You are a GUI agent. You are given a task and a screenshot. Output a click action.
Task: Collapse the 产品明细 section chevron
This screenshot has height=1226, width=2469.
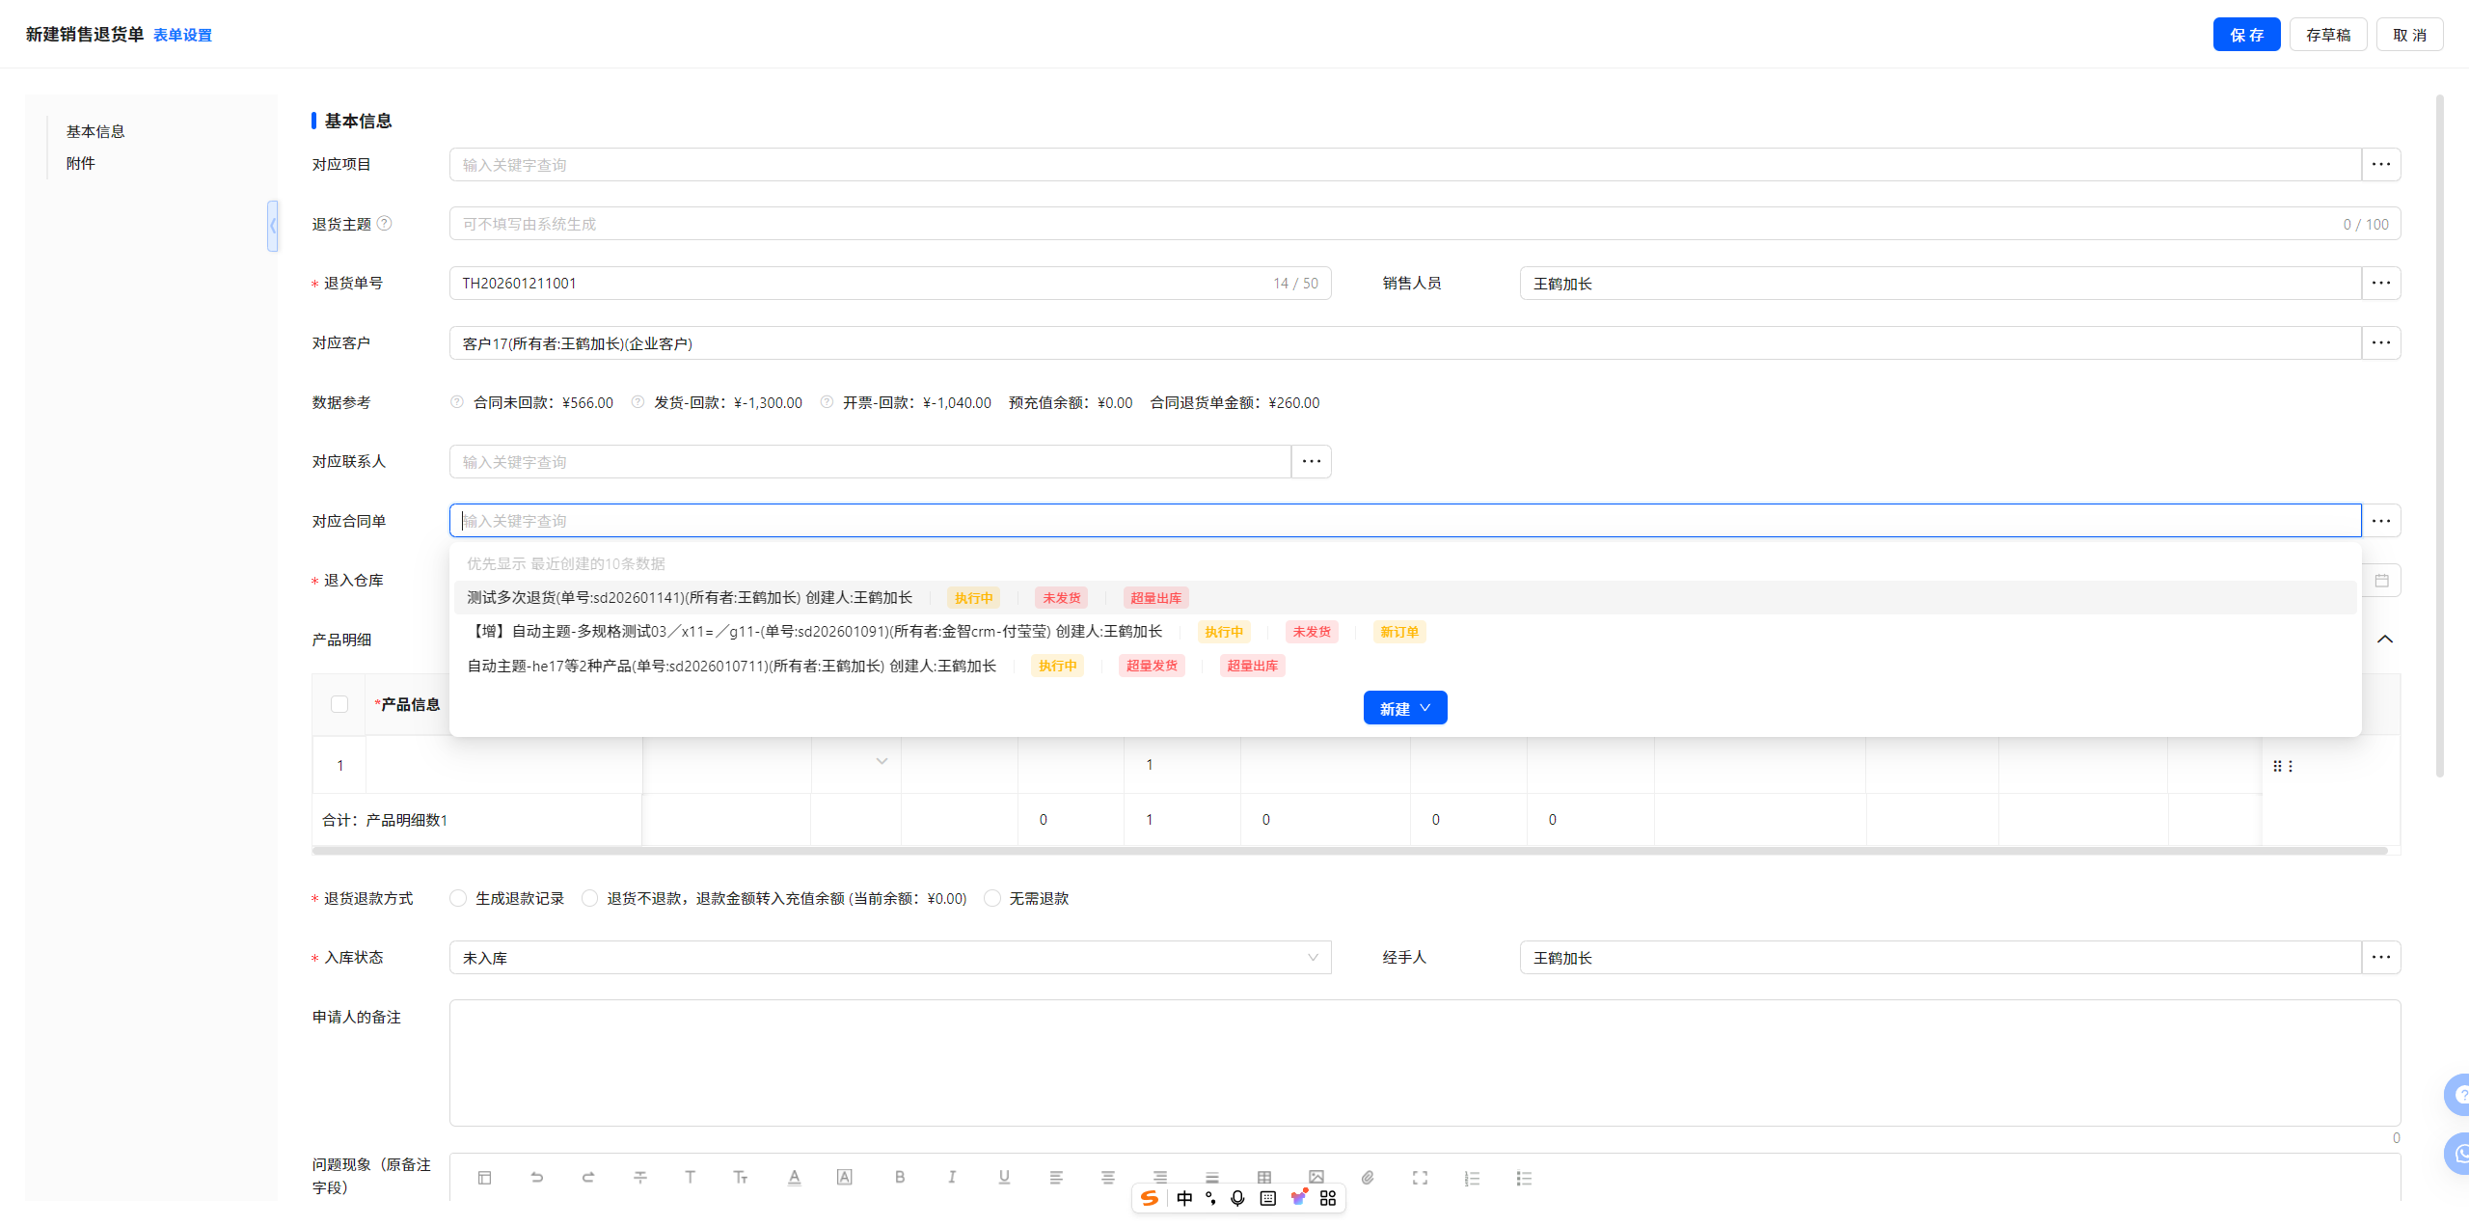(2384, 640)
